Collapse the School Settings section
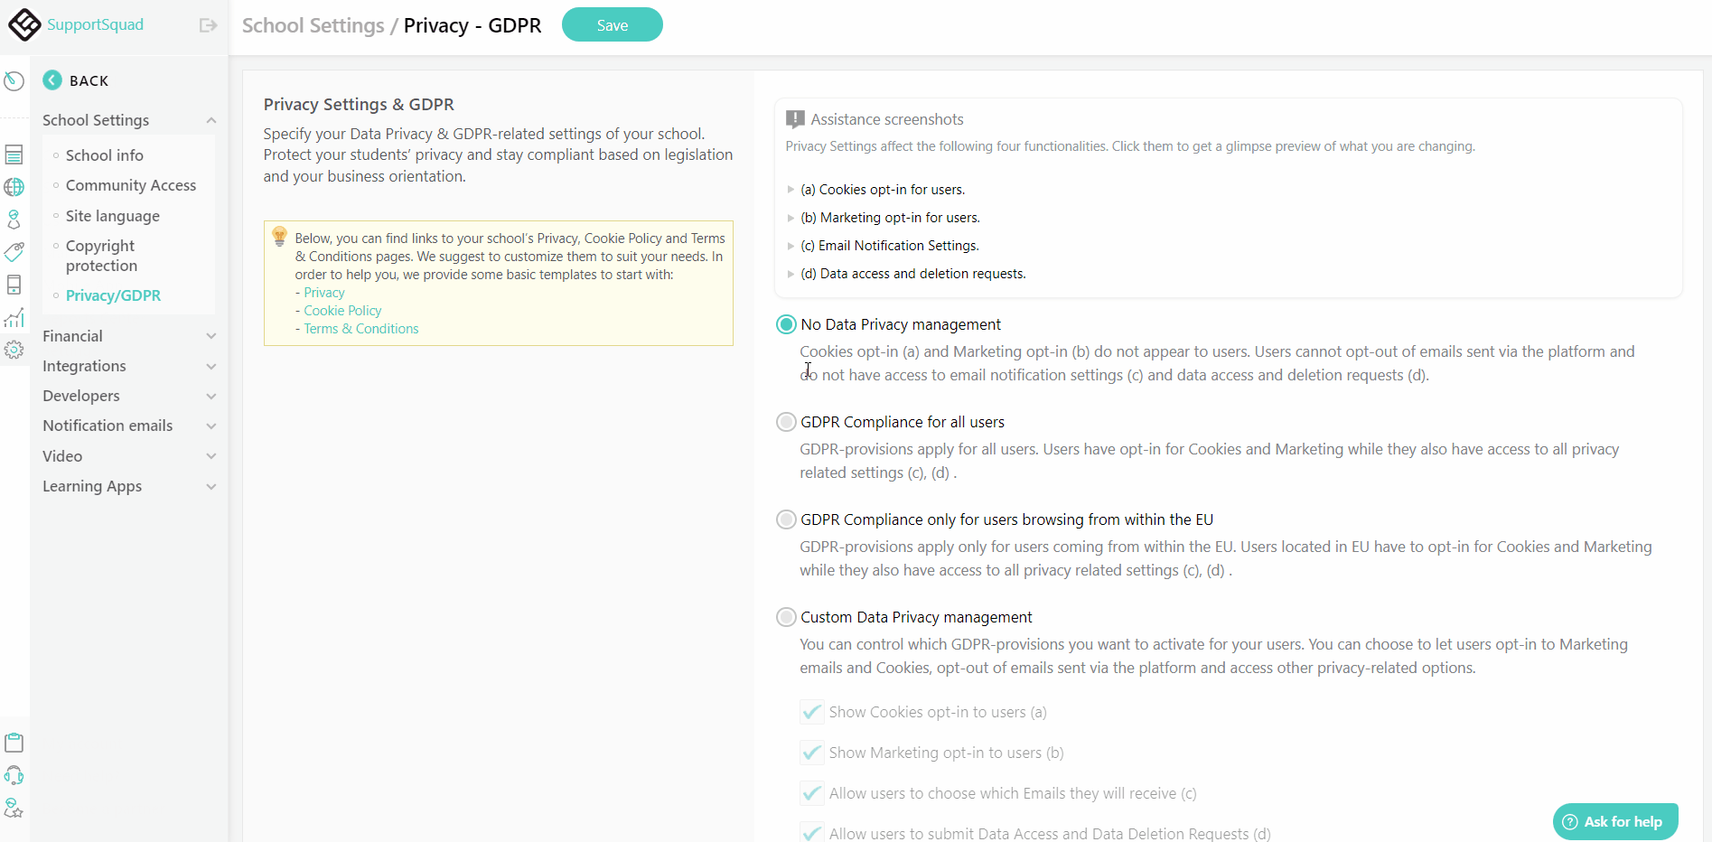Viewport: 1712px width, 842px height. point(210,120)
